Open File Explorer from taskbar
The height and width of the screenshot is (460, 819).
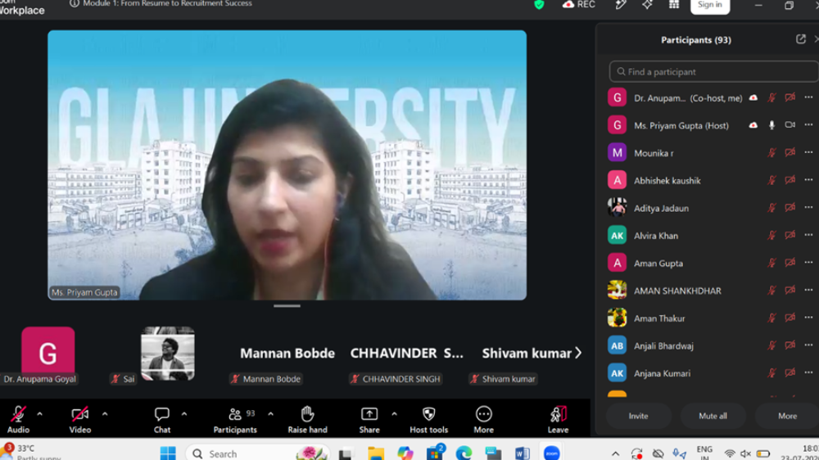click(376, 453)
